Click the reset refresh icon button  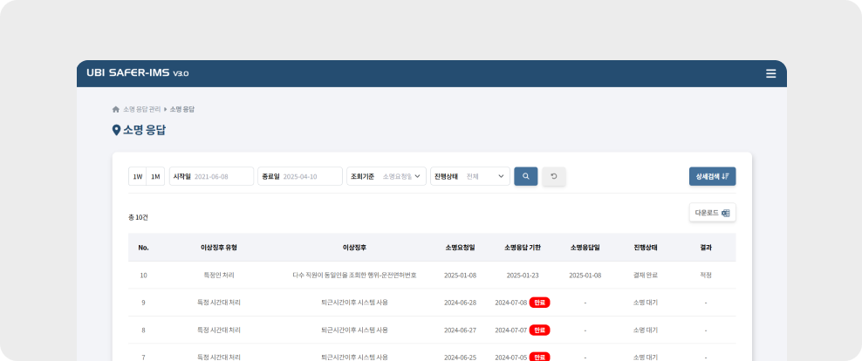click(554, 176)
